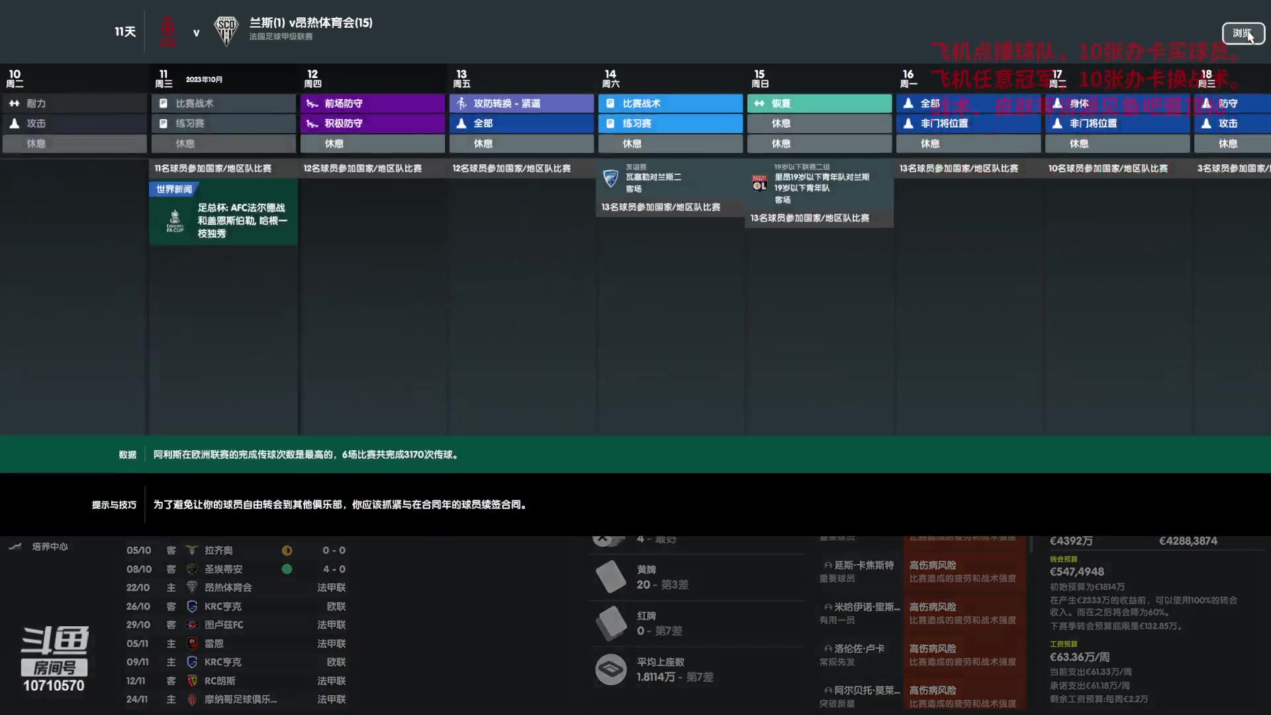Click the clipboard icon beside grey 比赛战术
Screen dimensions: 1271x715
[x=163, y=103]
